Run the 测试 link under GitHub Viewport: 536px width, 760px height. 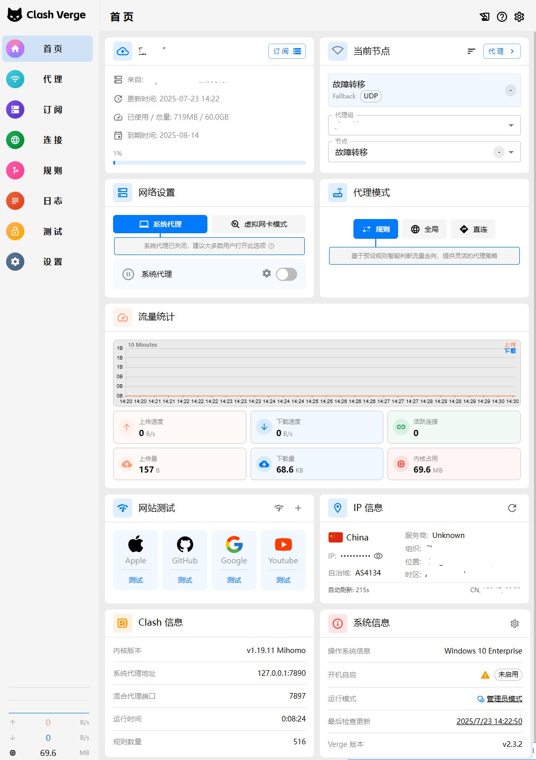(x=185, y=580)
